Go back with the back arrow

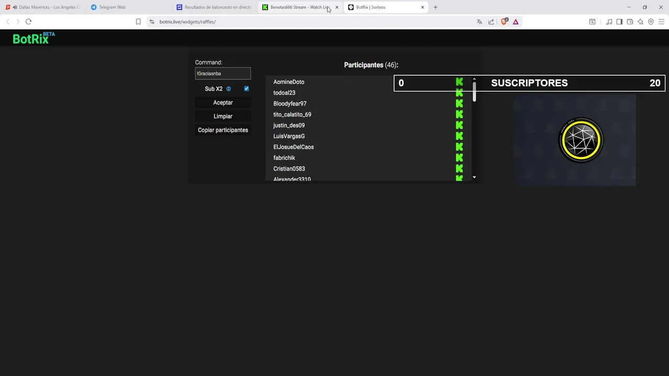pos(7,22)
